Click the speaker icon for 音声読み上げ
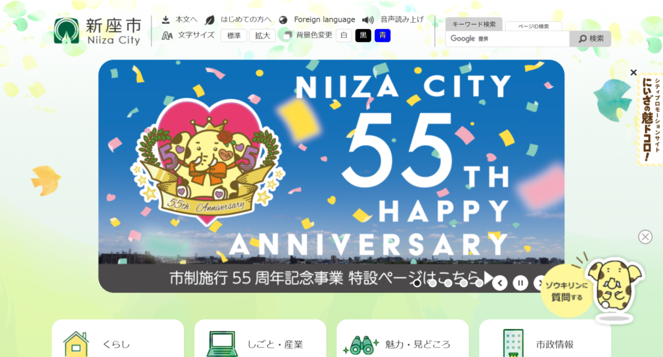The image size is (663, 357). click(x=368, y=20)
